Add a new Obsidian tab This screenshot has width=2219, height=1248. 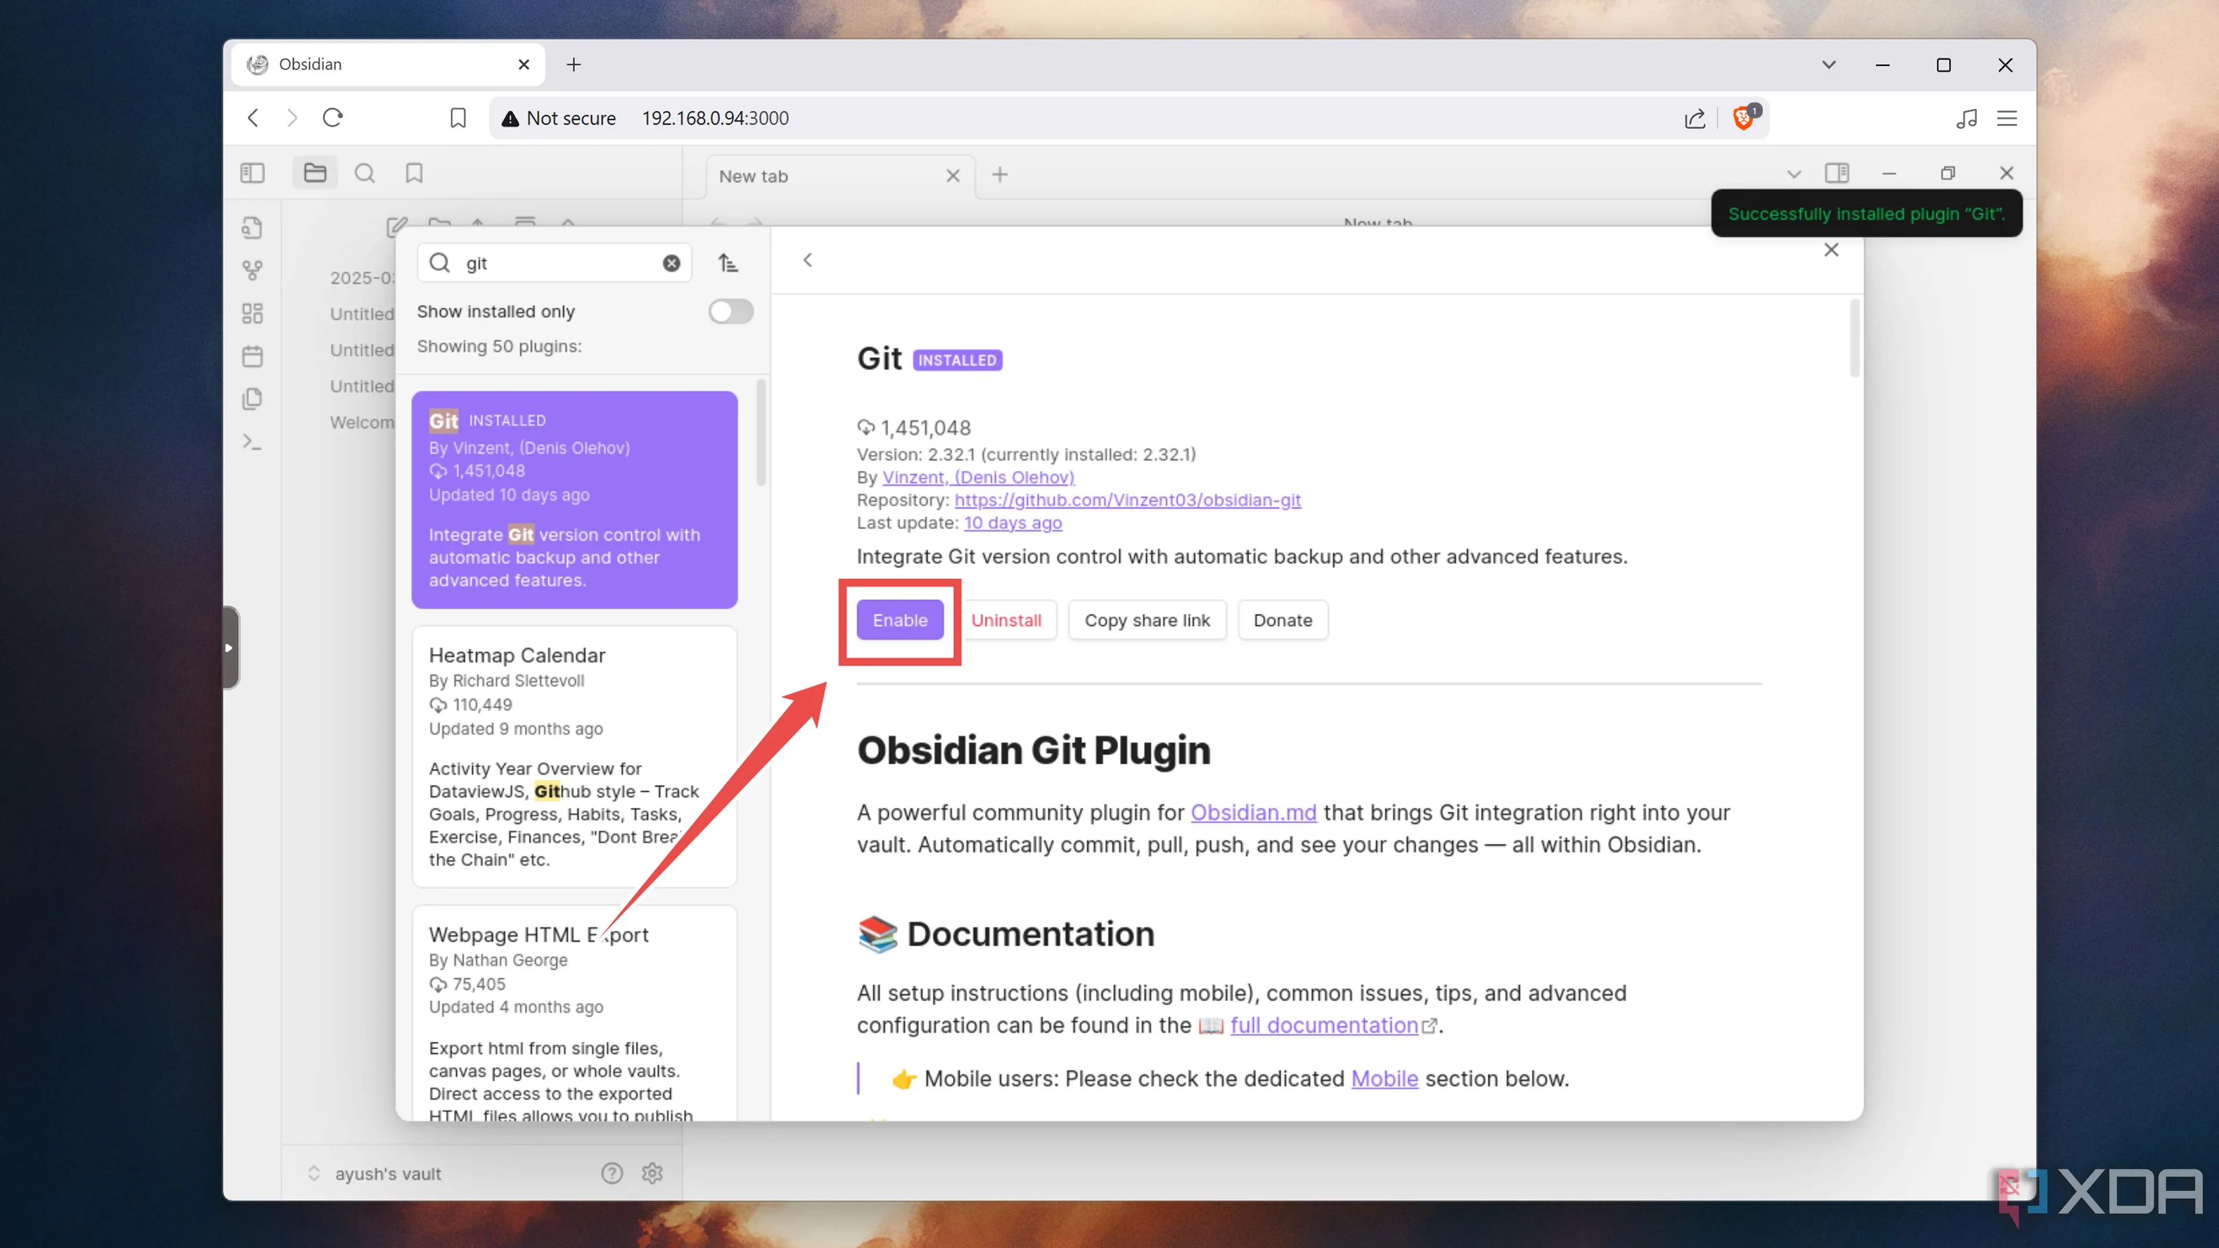(999, 175)
